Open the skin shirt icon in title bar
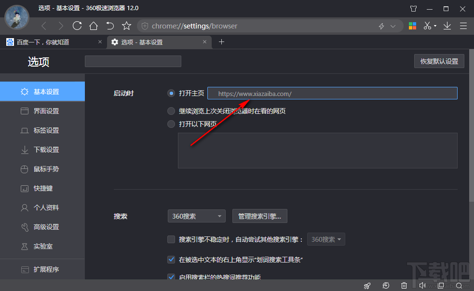The width and height of the screenshot is (474, 291). click(414, 9)
